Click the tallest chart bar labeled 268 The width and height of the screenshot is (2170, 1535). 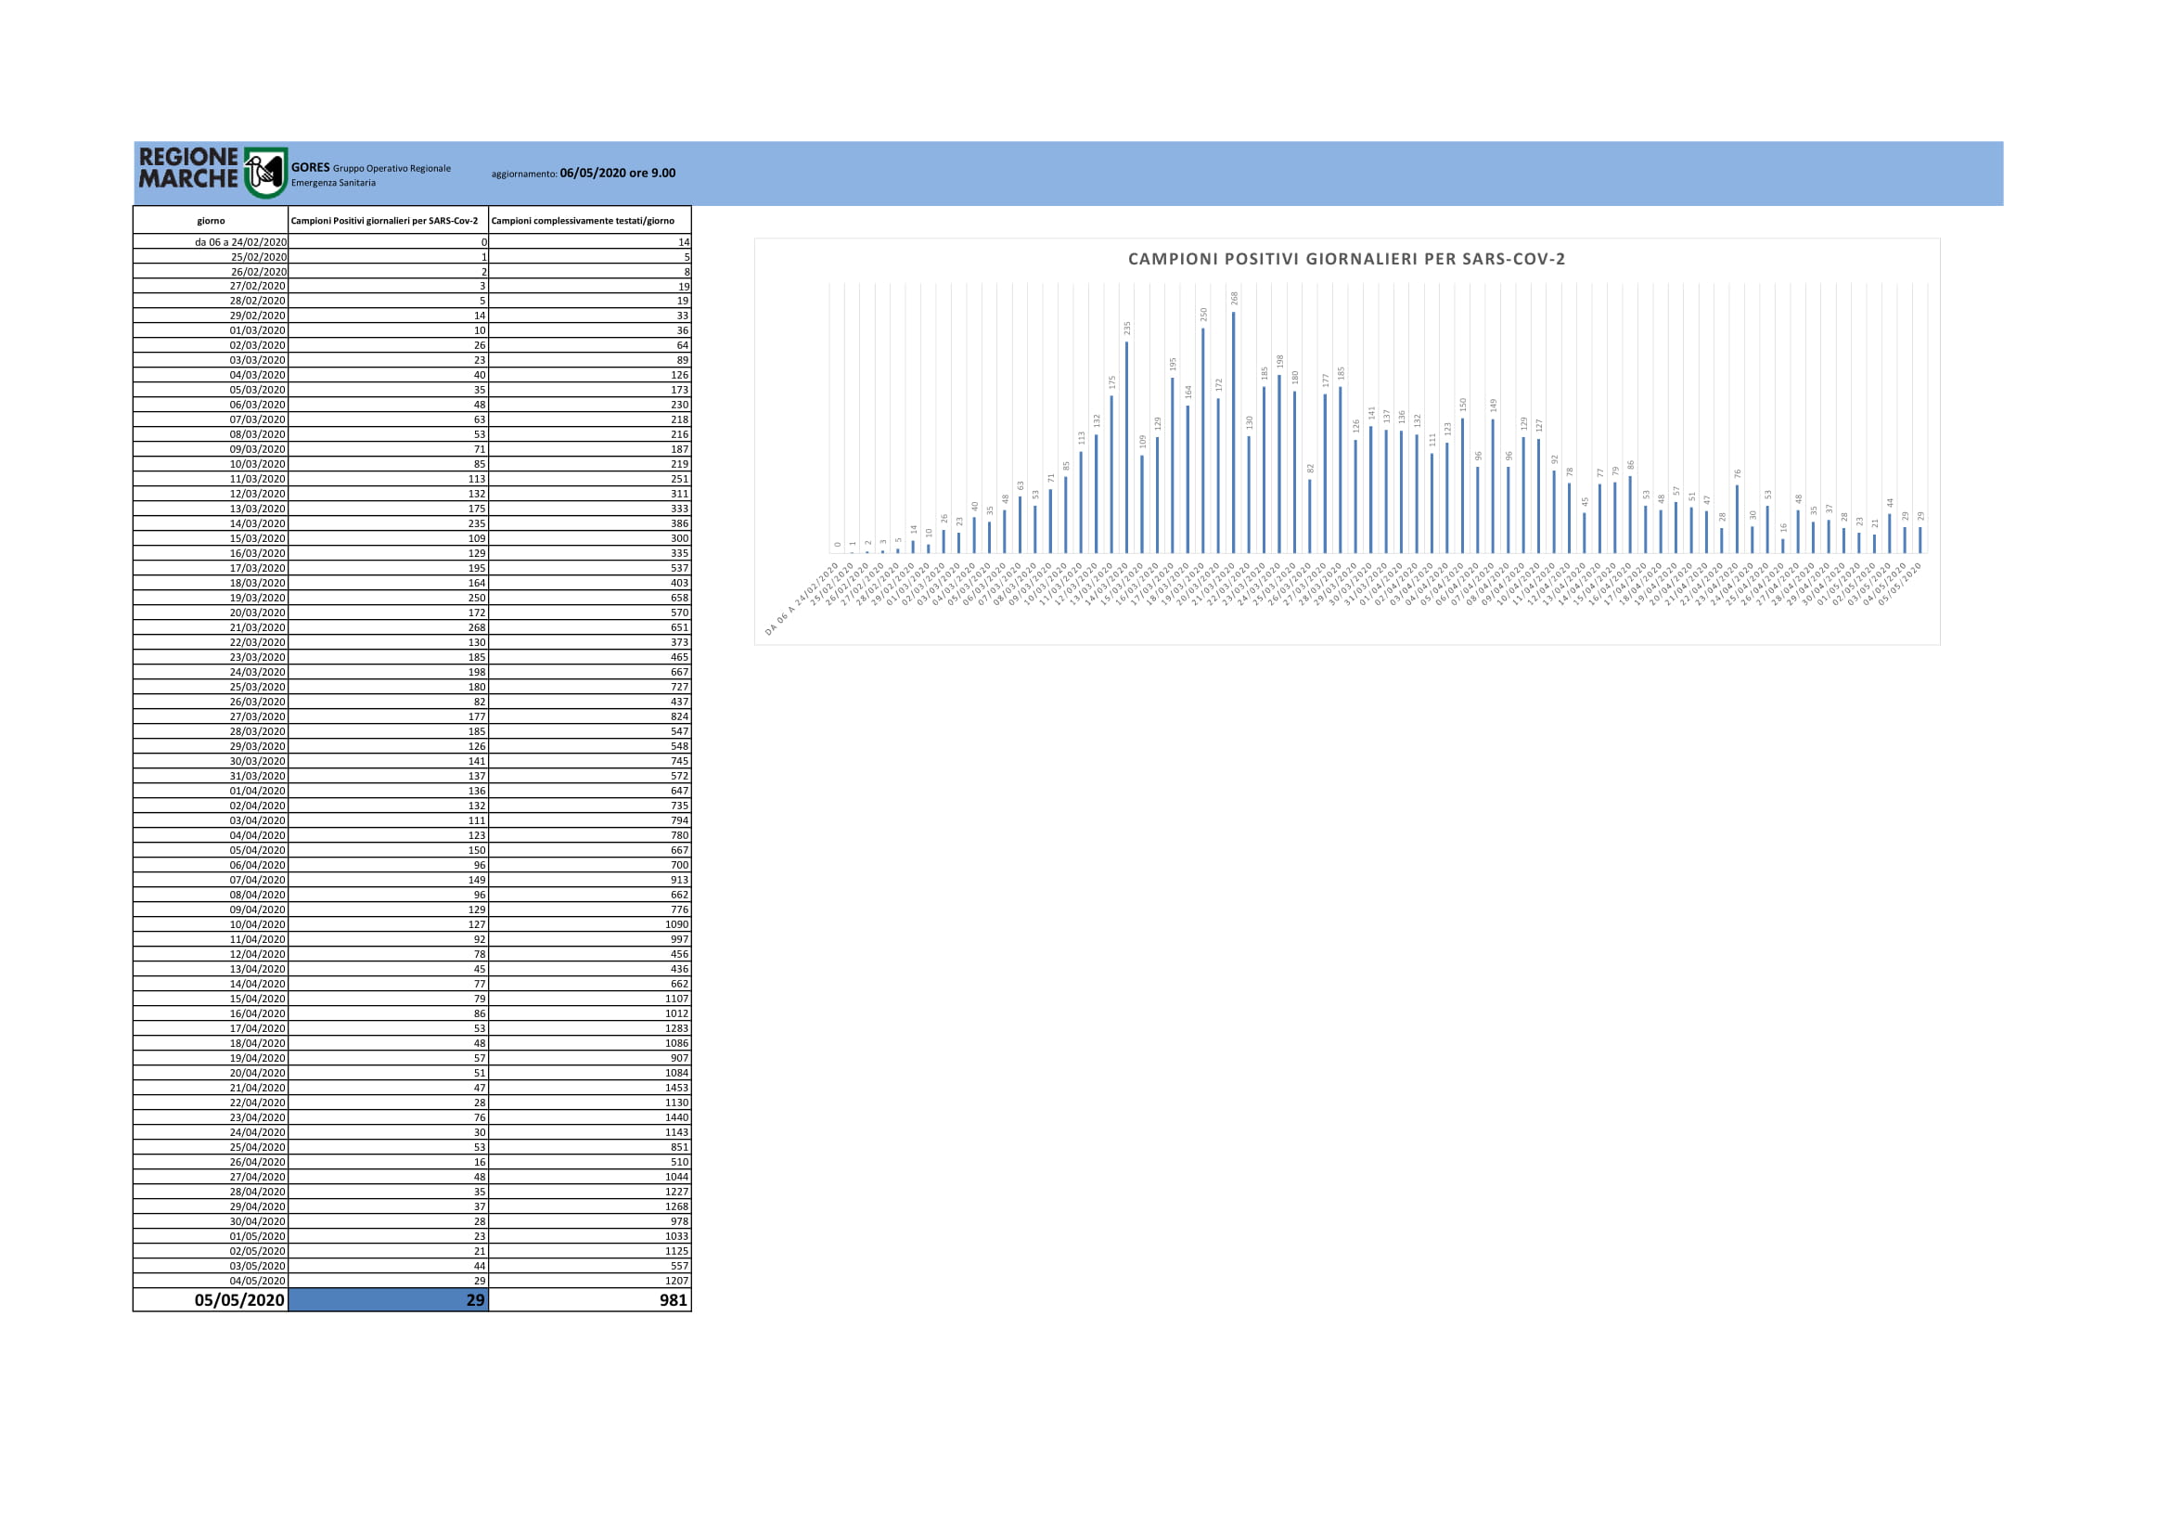click(1233, 432)
